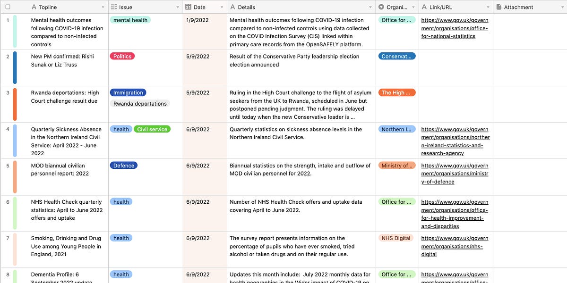The image size is (567, 283).
Task: Click 'Result of the Conservative Party leadership election' details
Action: tap(294, 60)
